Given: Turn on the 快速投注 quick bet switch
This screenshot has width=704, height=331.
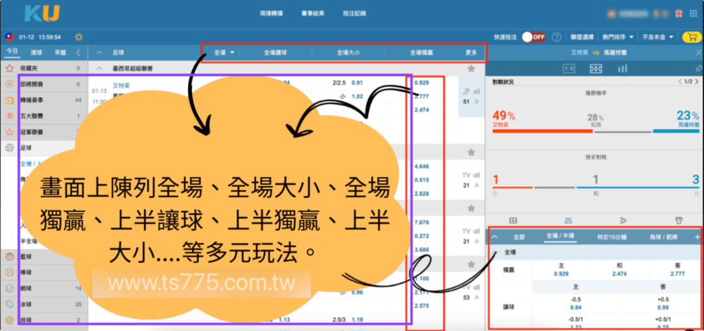Looking at the screenshot, I should point(534,37).
